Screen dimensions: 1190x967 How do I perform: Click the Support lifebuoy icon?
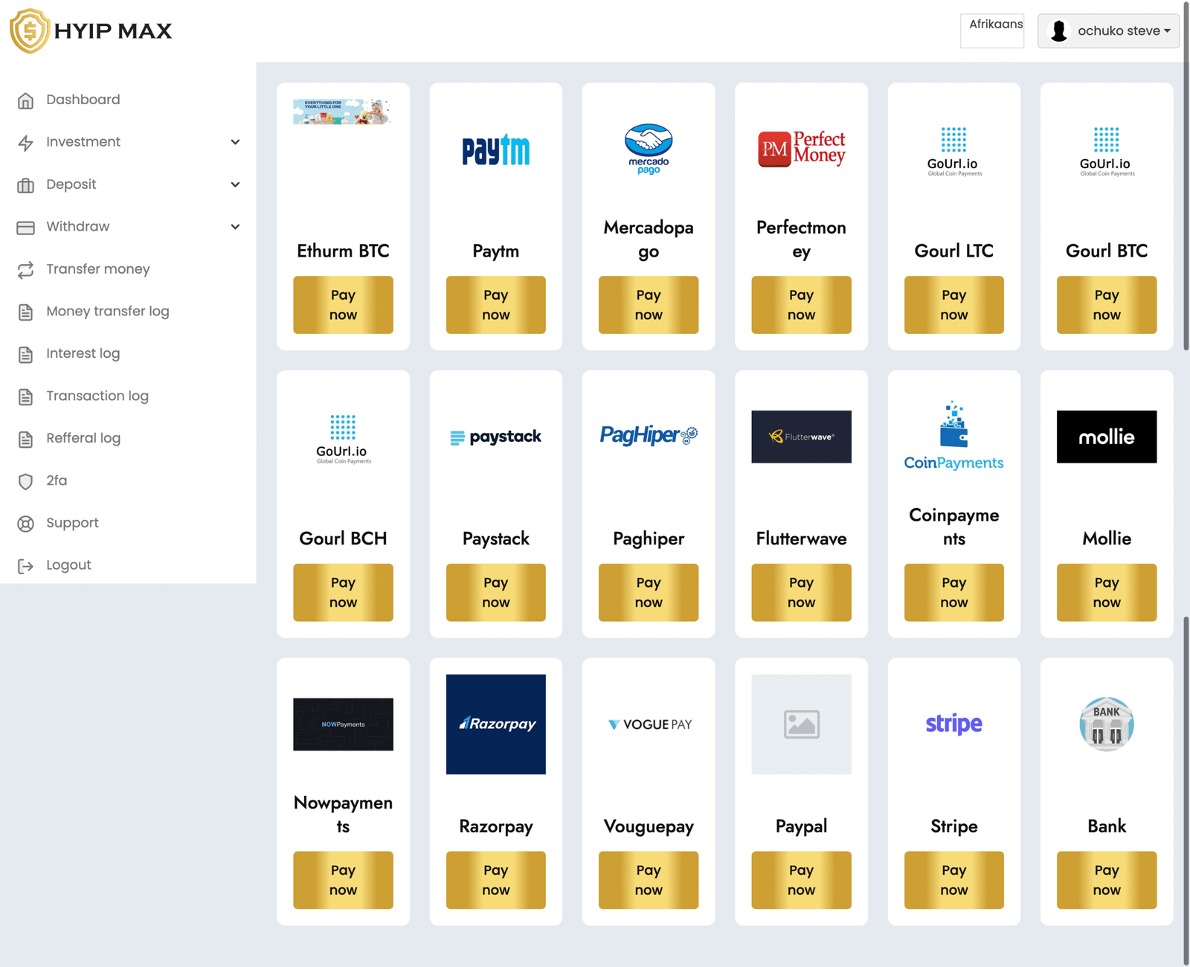coord(26,524)
